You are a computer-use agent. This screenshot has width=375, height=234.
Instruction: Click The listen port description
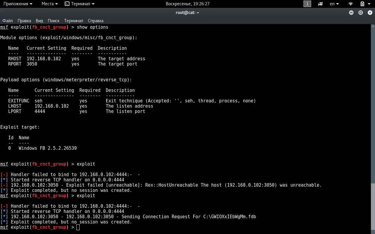pos(125,111)
